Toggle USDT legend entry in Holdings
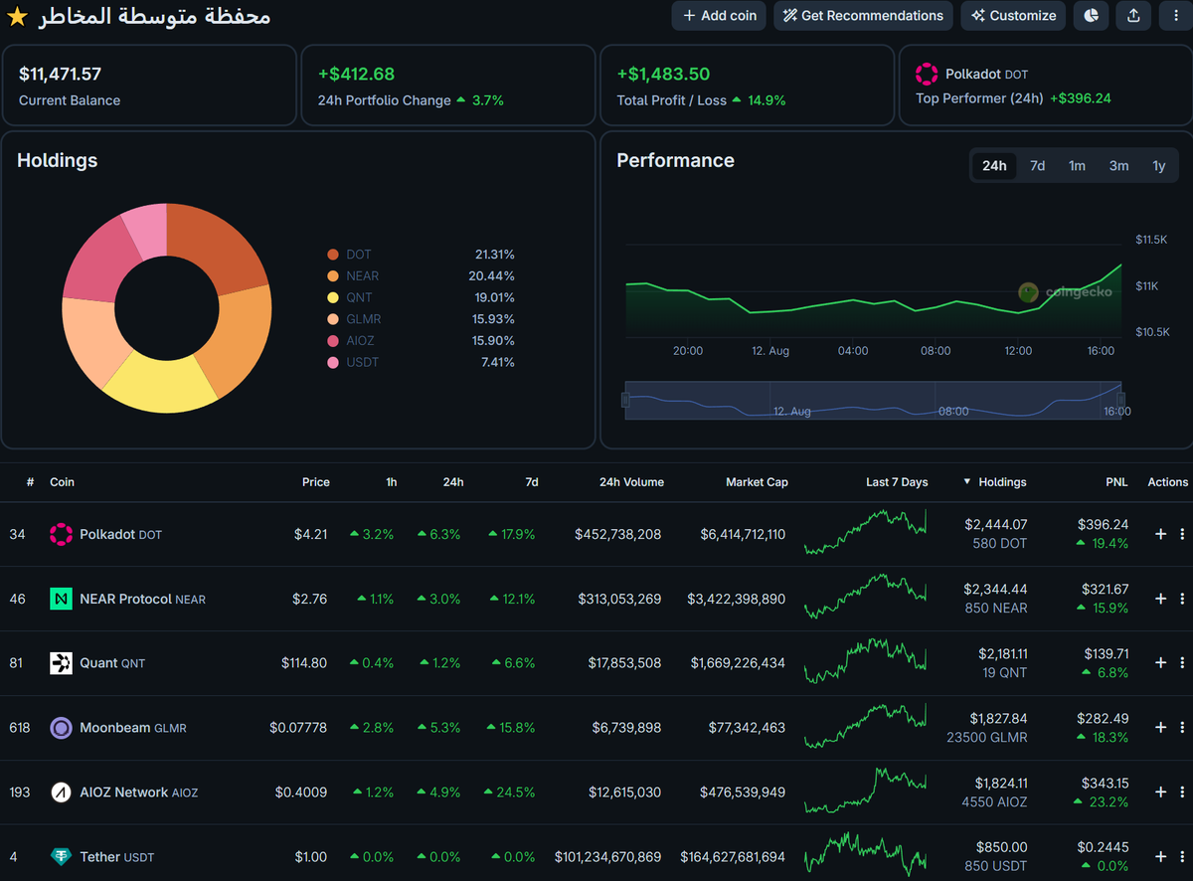Screen dimensions: 1193x881 353,362
